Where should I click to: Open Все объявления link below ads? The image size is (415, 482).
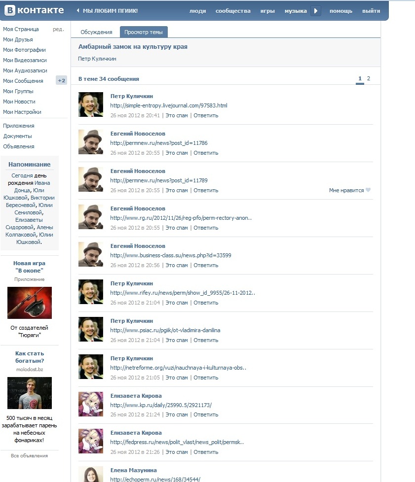point(29,455)
